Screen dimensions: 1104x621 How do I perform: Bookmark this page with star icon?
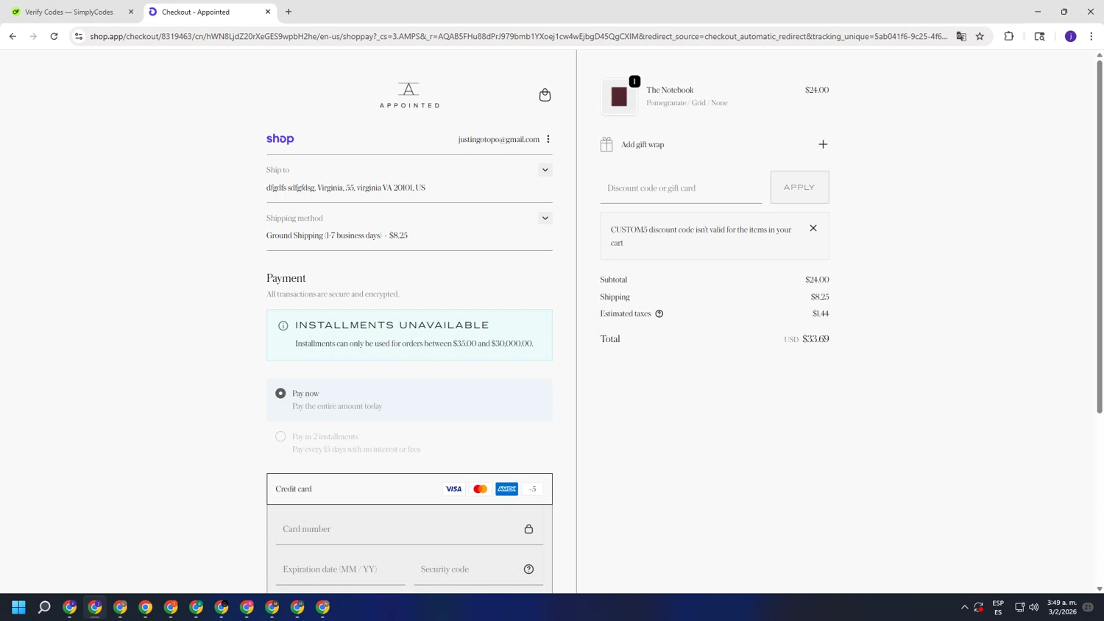[x=980, y=36]
